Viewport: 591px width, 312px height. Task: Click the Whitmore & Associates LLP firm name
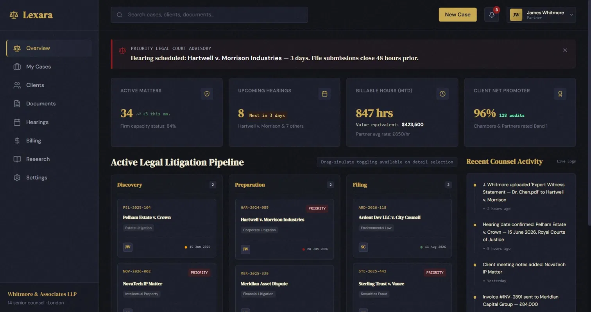point(42,294)
